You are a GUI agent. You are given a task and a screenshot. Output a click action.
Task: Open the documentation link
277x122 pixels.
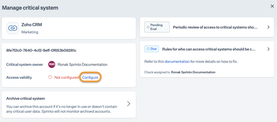point(177,62)
